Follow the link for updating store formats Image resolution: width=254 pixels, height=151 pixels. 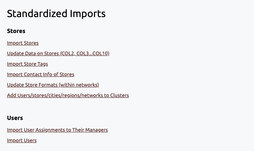pyautogui.click(x=53, y=85)
